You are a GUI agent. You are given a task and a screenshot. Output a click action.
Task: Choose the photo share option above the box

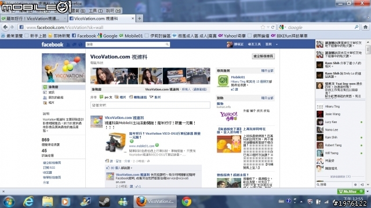pyautogui.click(x=120, y=97)
